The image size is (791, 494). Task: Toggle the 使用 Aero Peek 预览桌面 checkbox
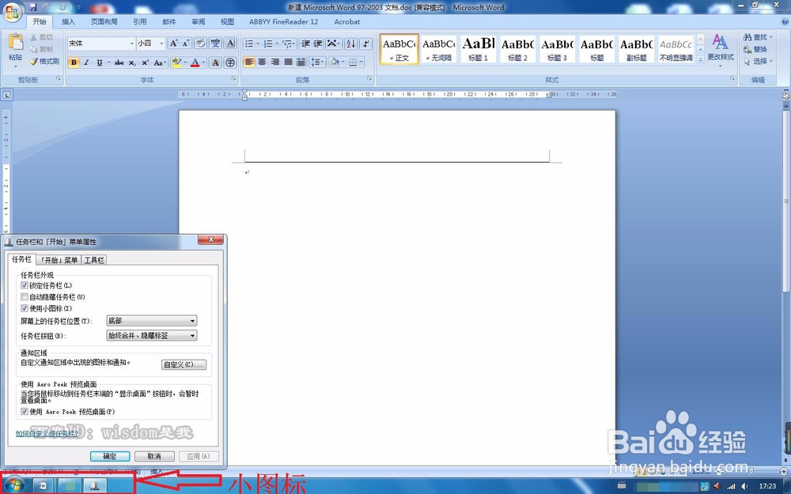coord(25,411)
